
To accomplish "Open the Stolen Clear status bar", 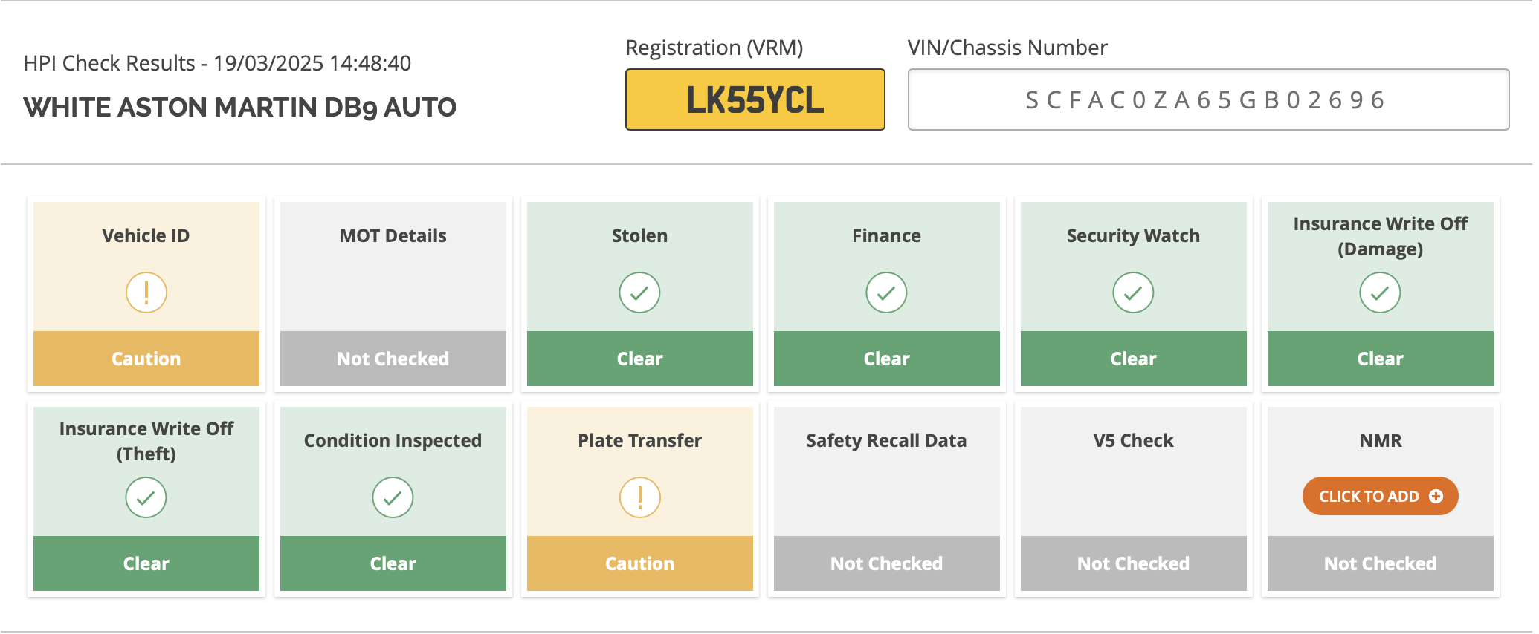I will tap(640, 359).
